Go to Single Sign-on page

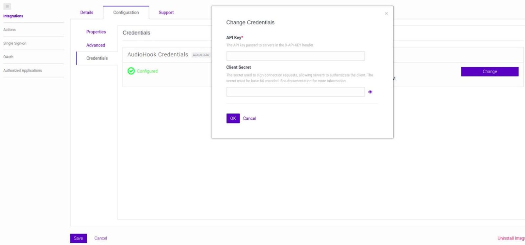tap(15, 43)
